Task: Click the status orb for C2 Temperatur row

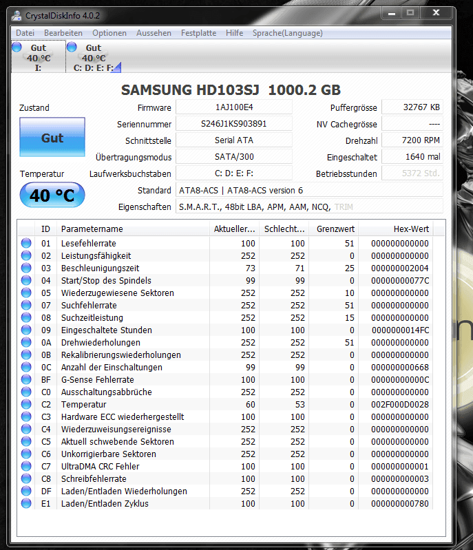Action: pyautogui.click(x=26, y=404)
